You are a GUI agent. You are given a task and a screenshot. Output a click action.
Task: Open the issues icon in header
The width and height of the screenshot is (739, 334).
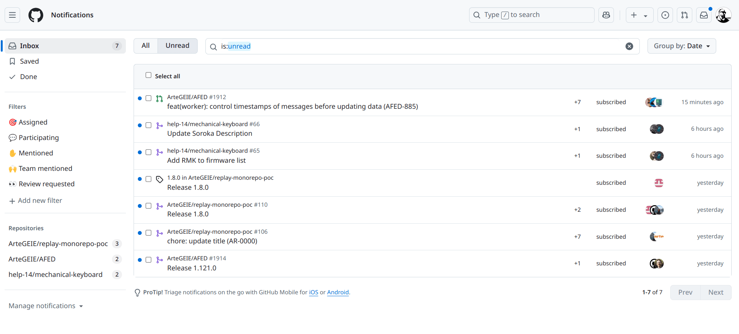click(x=665, y=15)
